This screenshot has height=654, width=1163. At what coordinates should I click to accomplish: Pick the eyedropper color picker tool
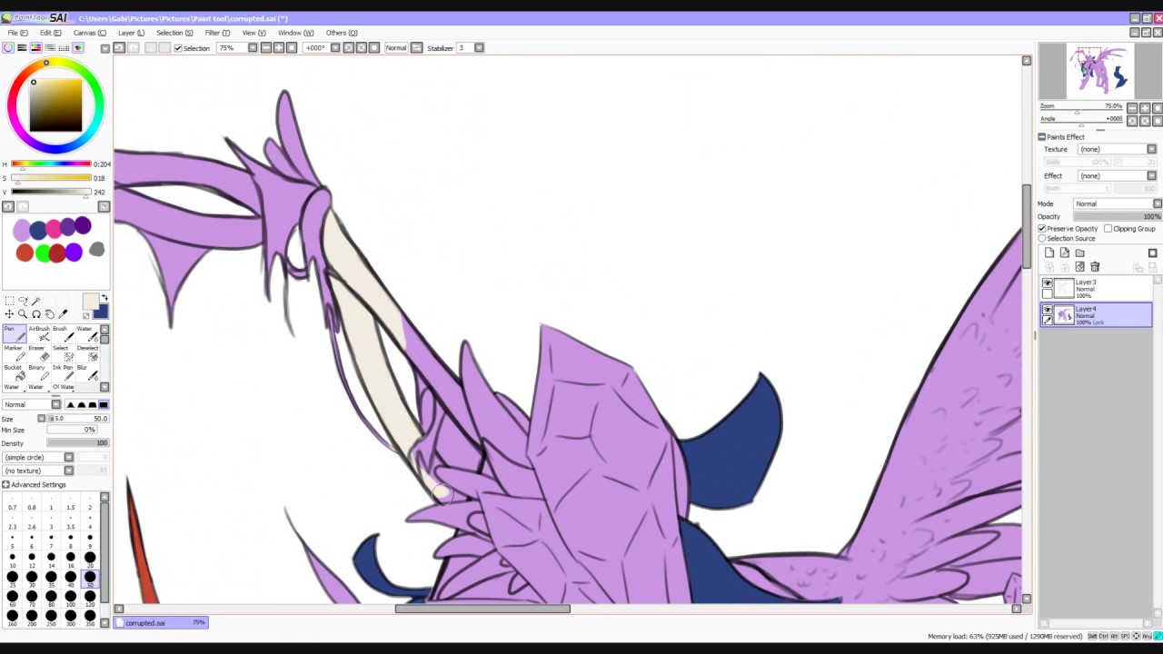coord(63,314)
